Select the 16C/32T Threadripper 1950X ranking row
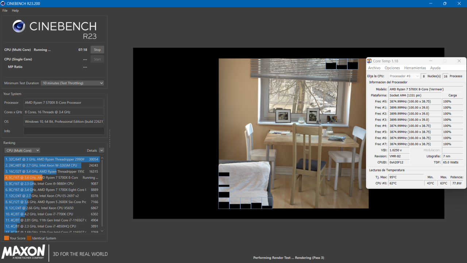Viewport: 467px width, 263px height. pyautogui.click(x=51, y=171)
